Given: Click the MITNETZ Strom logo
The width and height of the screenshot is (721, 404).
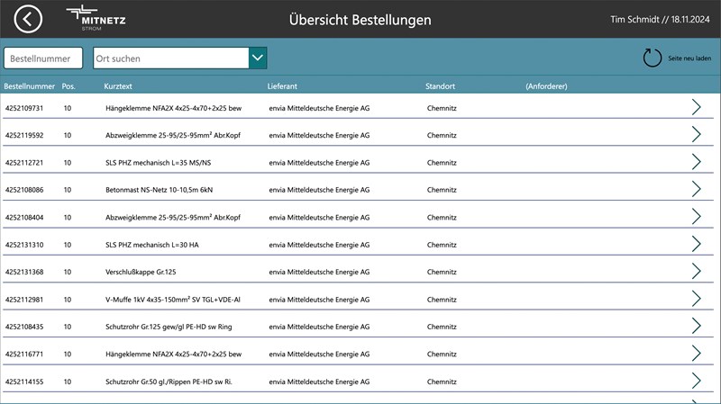Looking at the screenshot, I should click(96, 18).
